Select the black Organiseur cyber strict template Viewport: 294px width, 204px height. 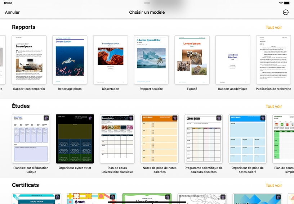click(x=75, y=139)
